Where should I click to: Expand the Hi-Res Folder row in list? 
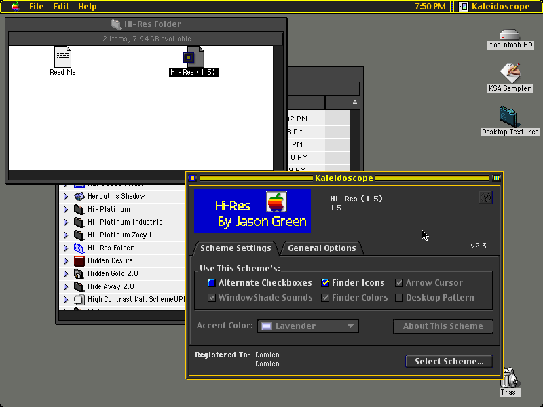66,248
